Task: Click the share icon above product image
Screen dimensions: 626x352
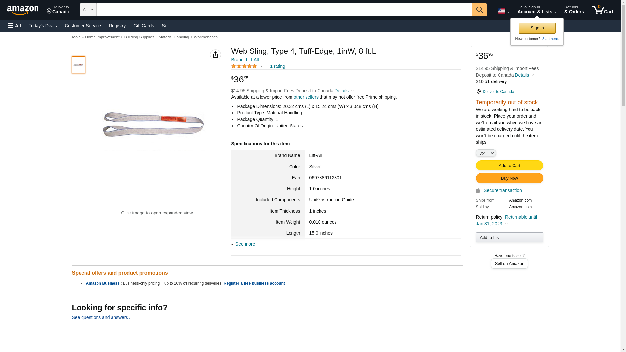Action: (x=215, y=55)
